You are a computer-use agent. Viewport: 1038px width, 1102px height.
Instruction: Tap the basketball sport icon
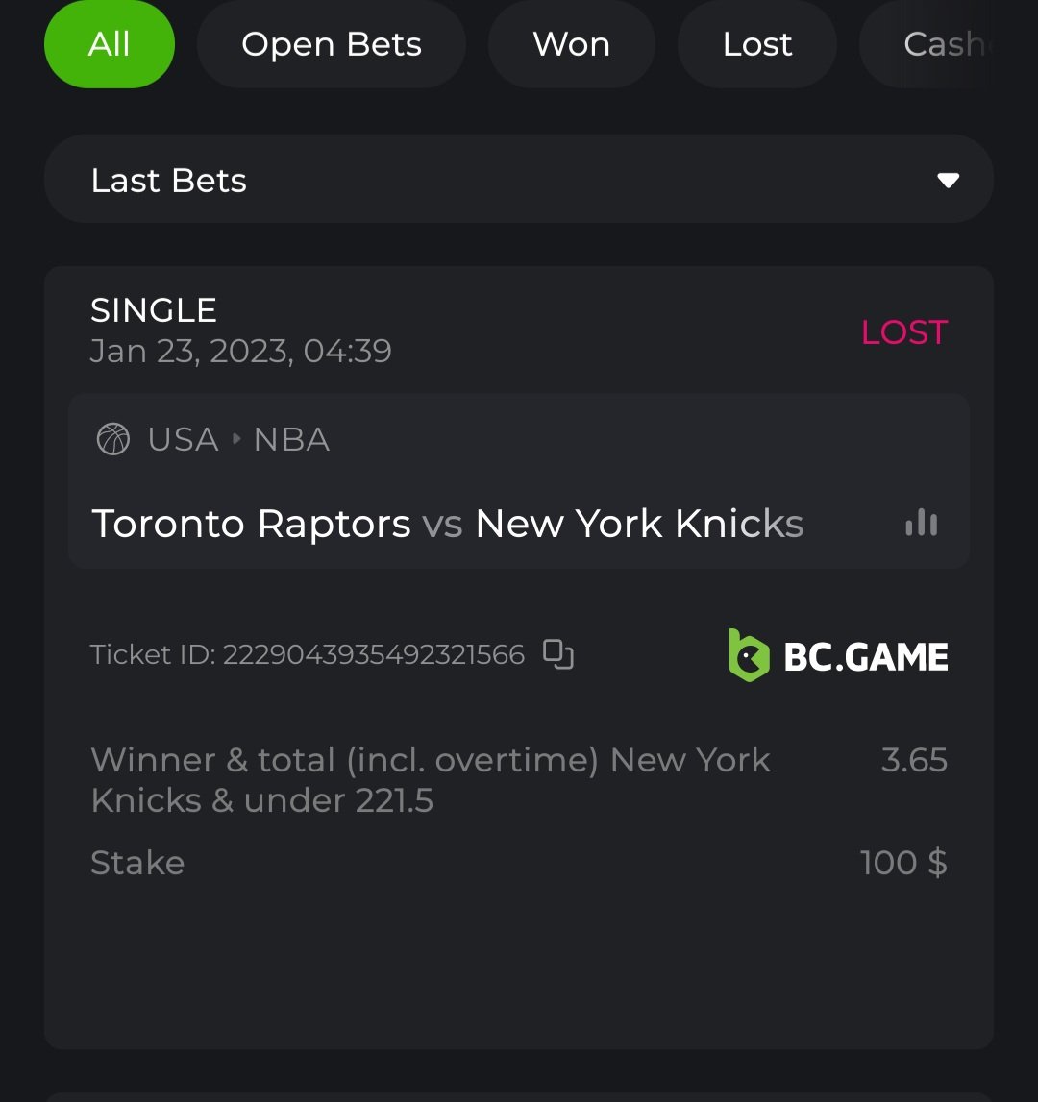tap(113, 440)
